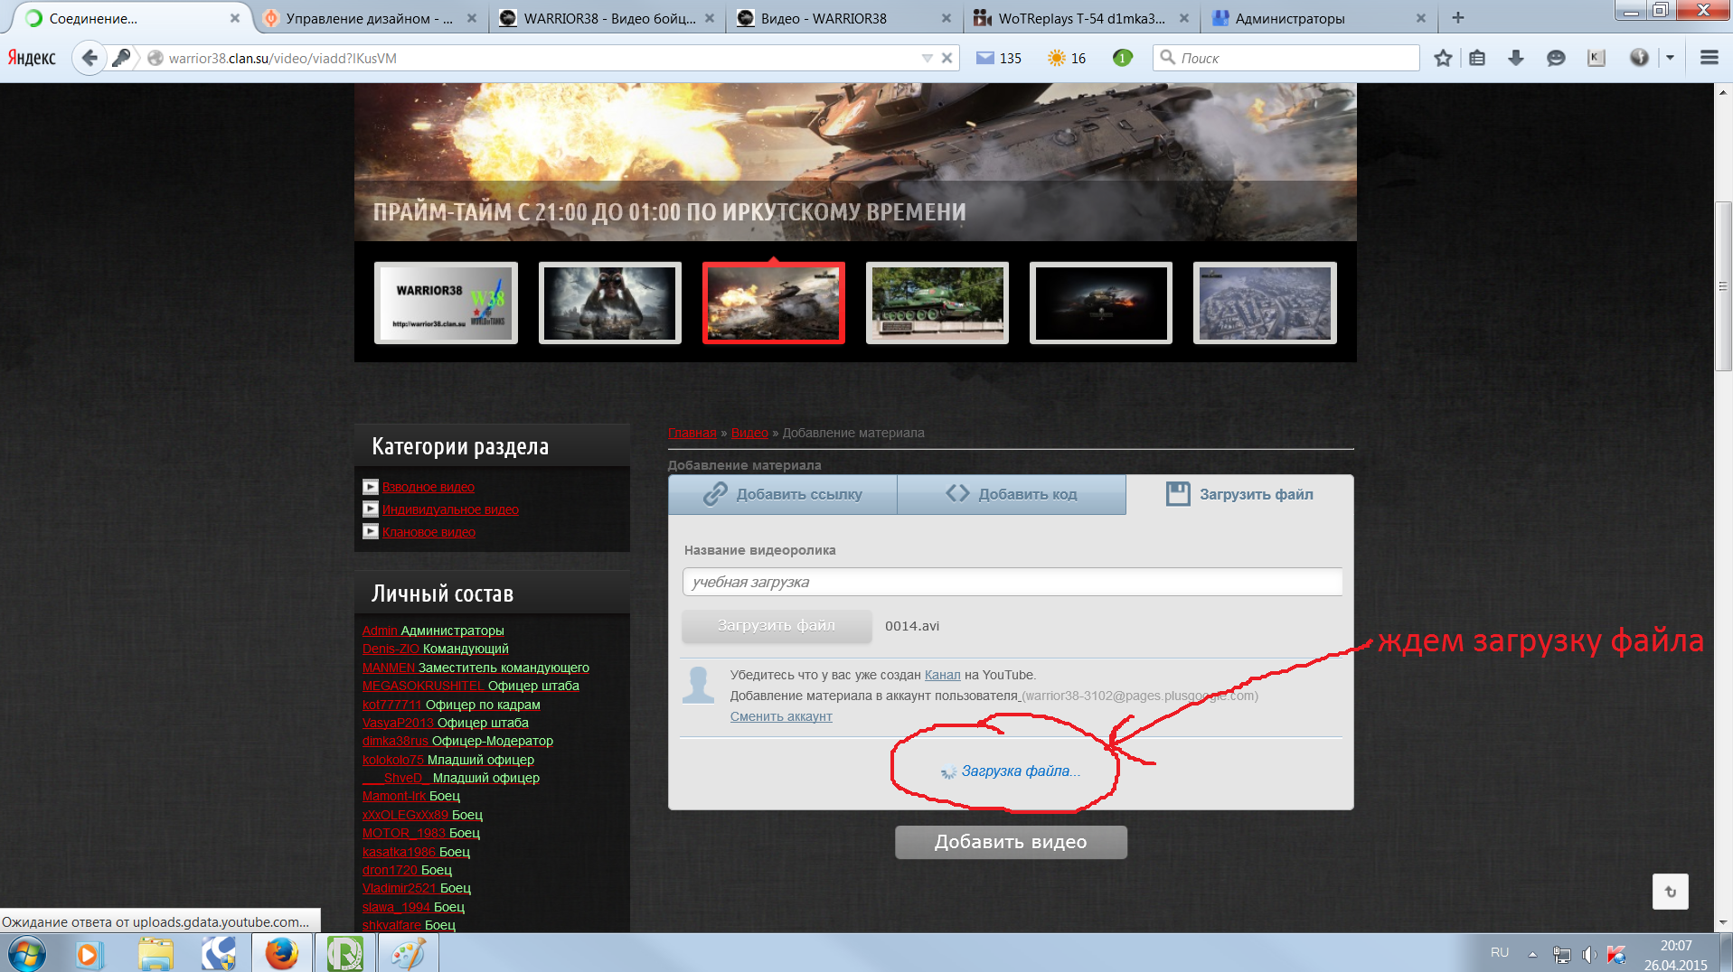Click play icon beside Клановое видео
Screen dimensions: 1733x972
[371, 532]
